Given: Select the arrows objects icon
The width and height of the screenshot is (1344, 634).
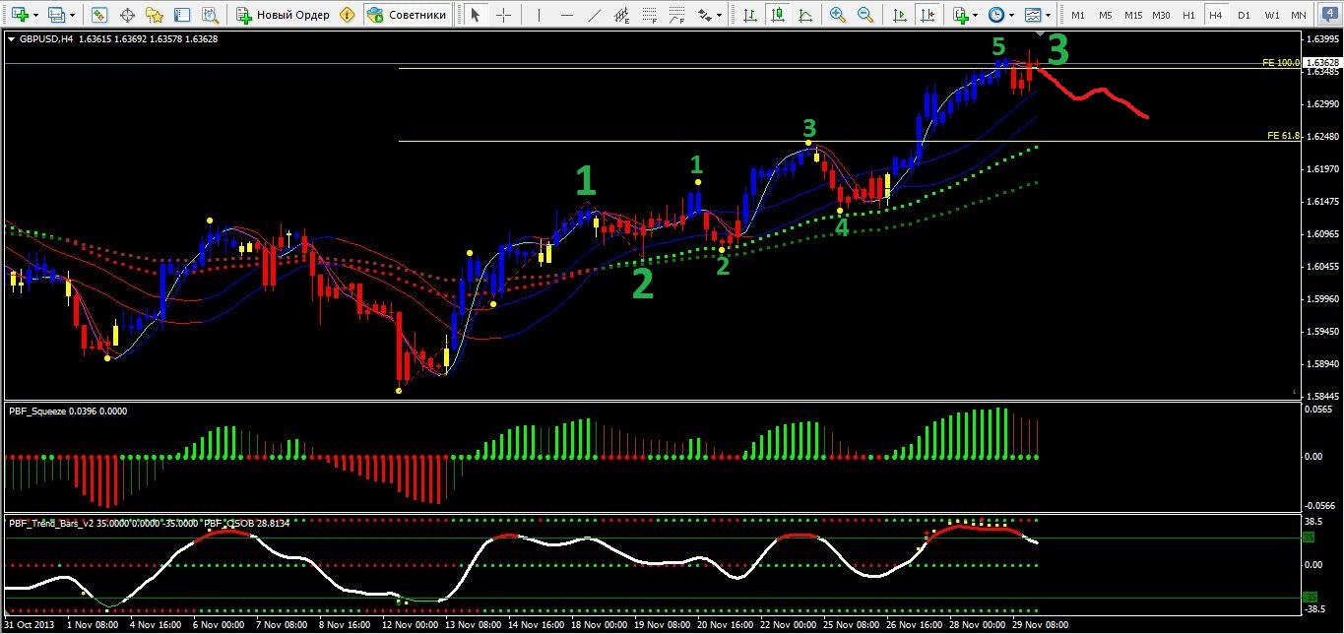Looking at the screenshot, I should coord(705,15).
